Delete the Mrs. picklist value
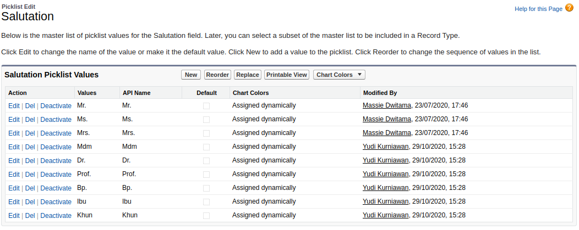The width and height of the screenshot is (579, 230). coord(30,133)
